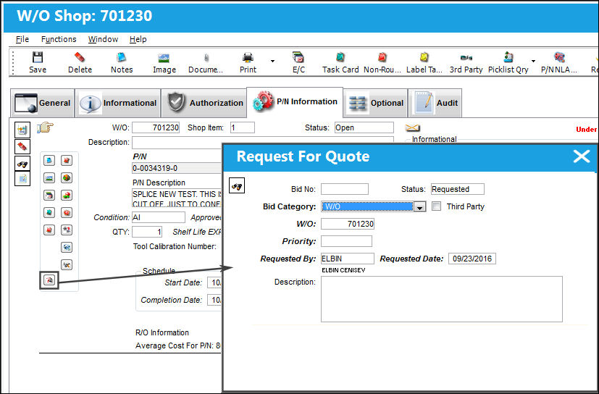Open the Documents toolbar button
The width and height of the screenshot is (599, 394).
[x=206, y=63]
